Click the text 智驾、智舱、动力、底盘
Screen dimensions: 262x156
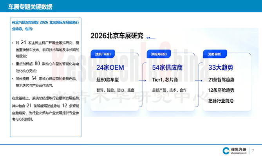tap(115, 90)
